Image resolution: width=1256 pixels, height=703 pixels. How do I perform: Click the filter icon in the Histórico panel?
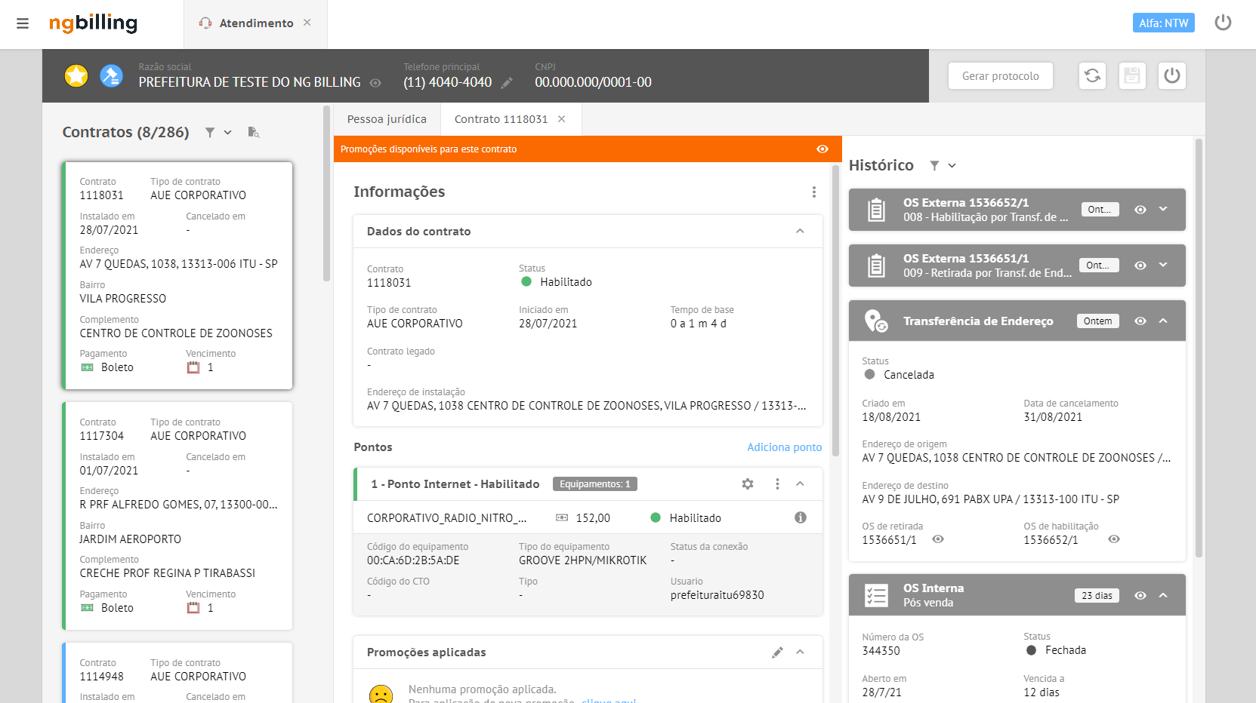click(x=934, y=165)
